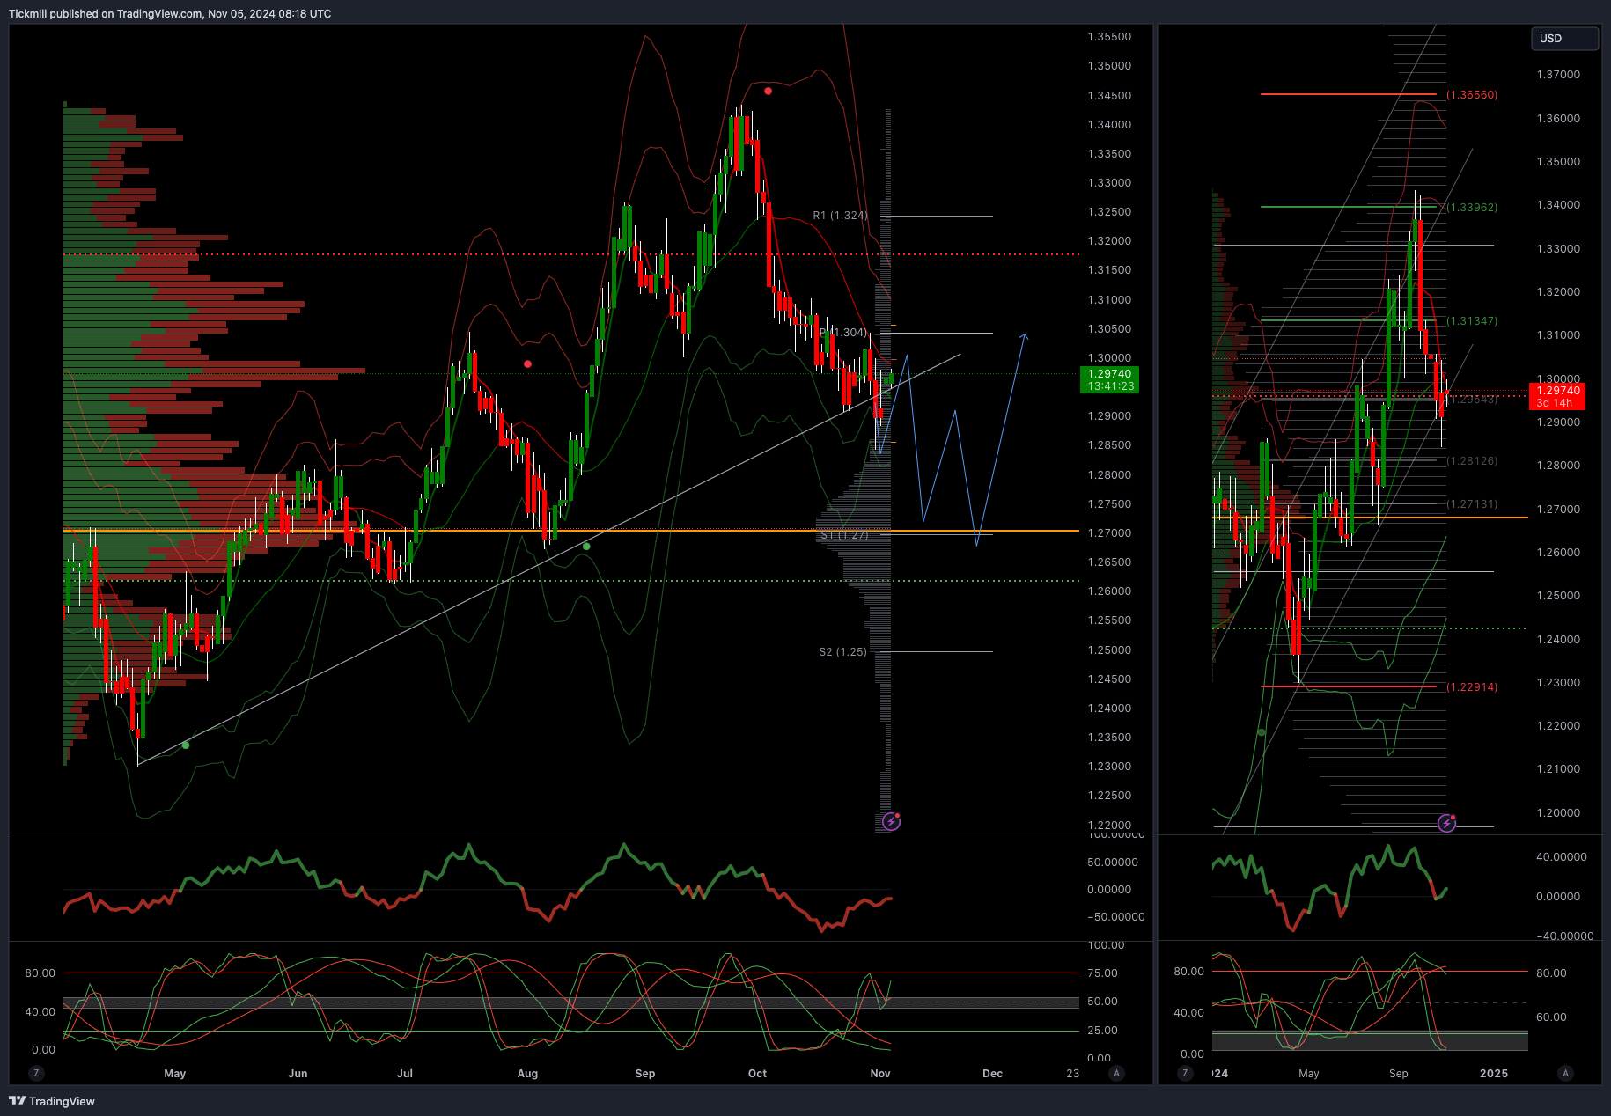Toggle the A auto-scale icon of the right chart
1611x1116 pixels.
tap(1565, 1073)
